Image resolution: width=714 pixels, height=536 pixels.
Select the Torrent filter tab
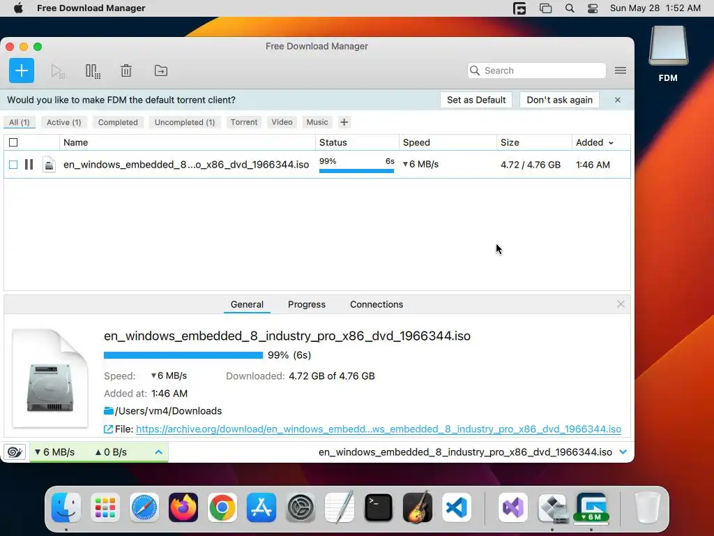pos(244,122)
